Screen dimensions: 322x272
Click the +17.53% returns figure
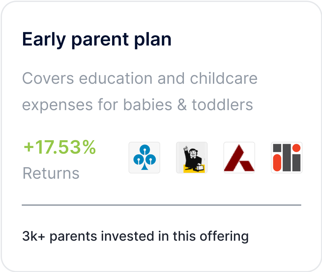(x=59, y=149)
